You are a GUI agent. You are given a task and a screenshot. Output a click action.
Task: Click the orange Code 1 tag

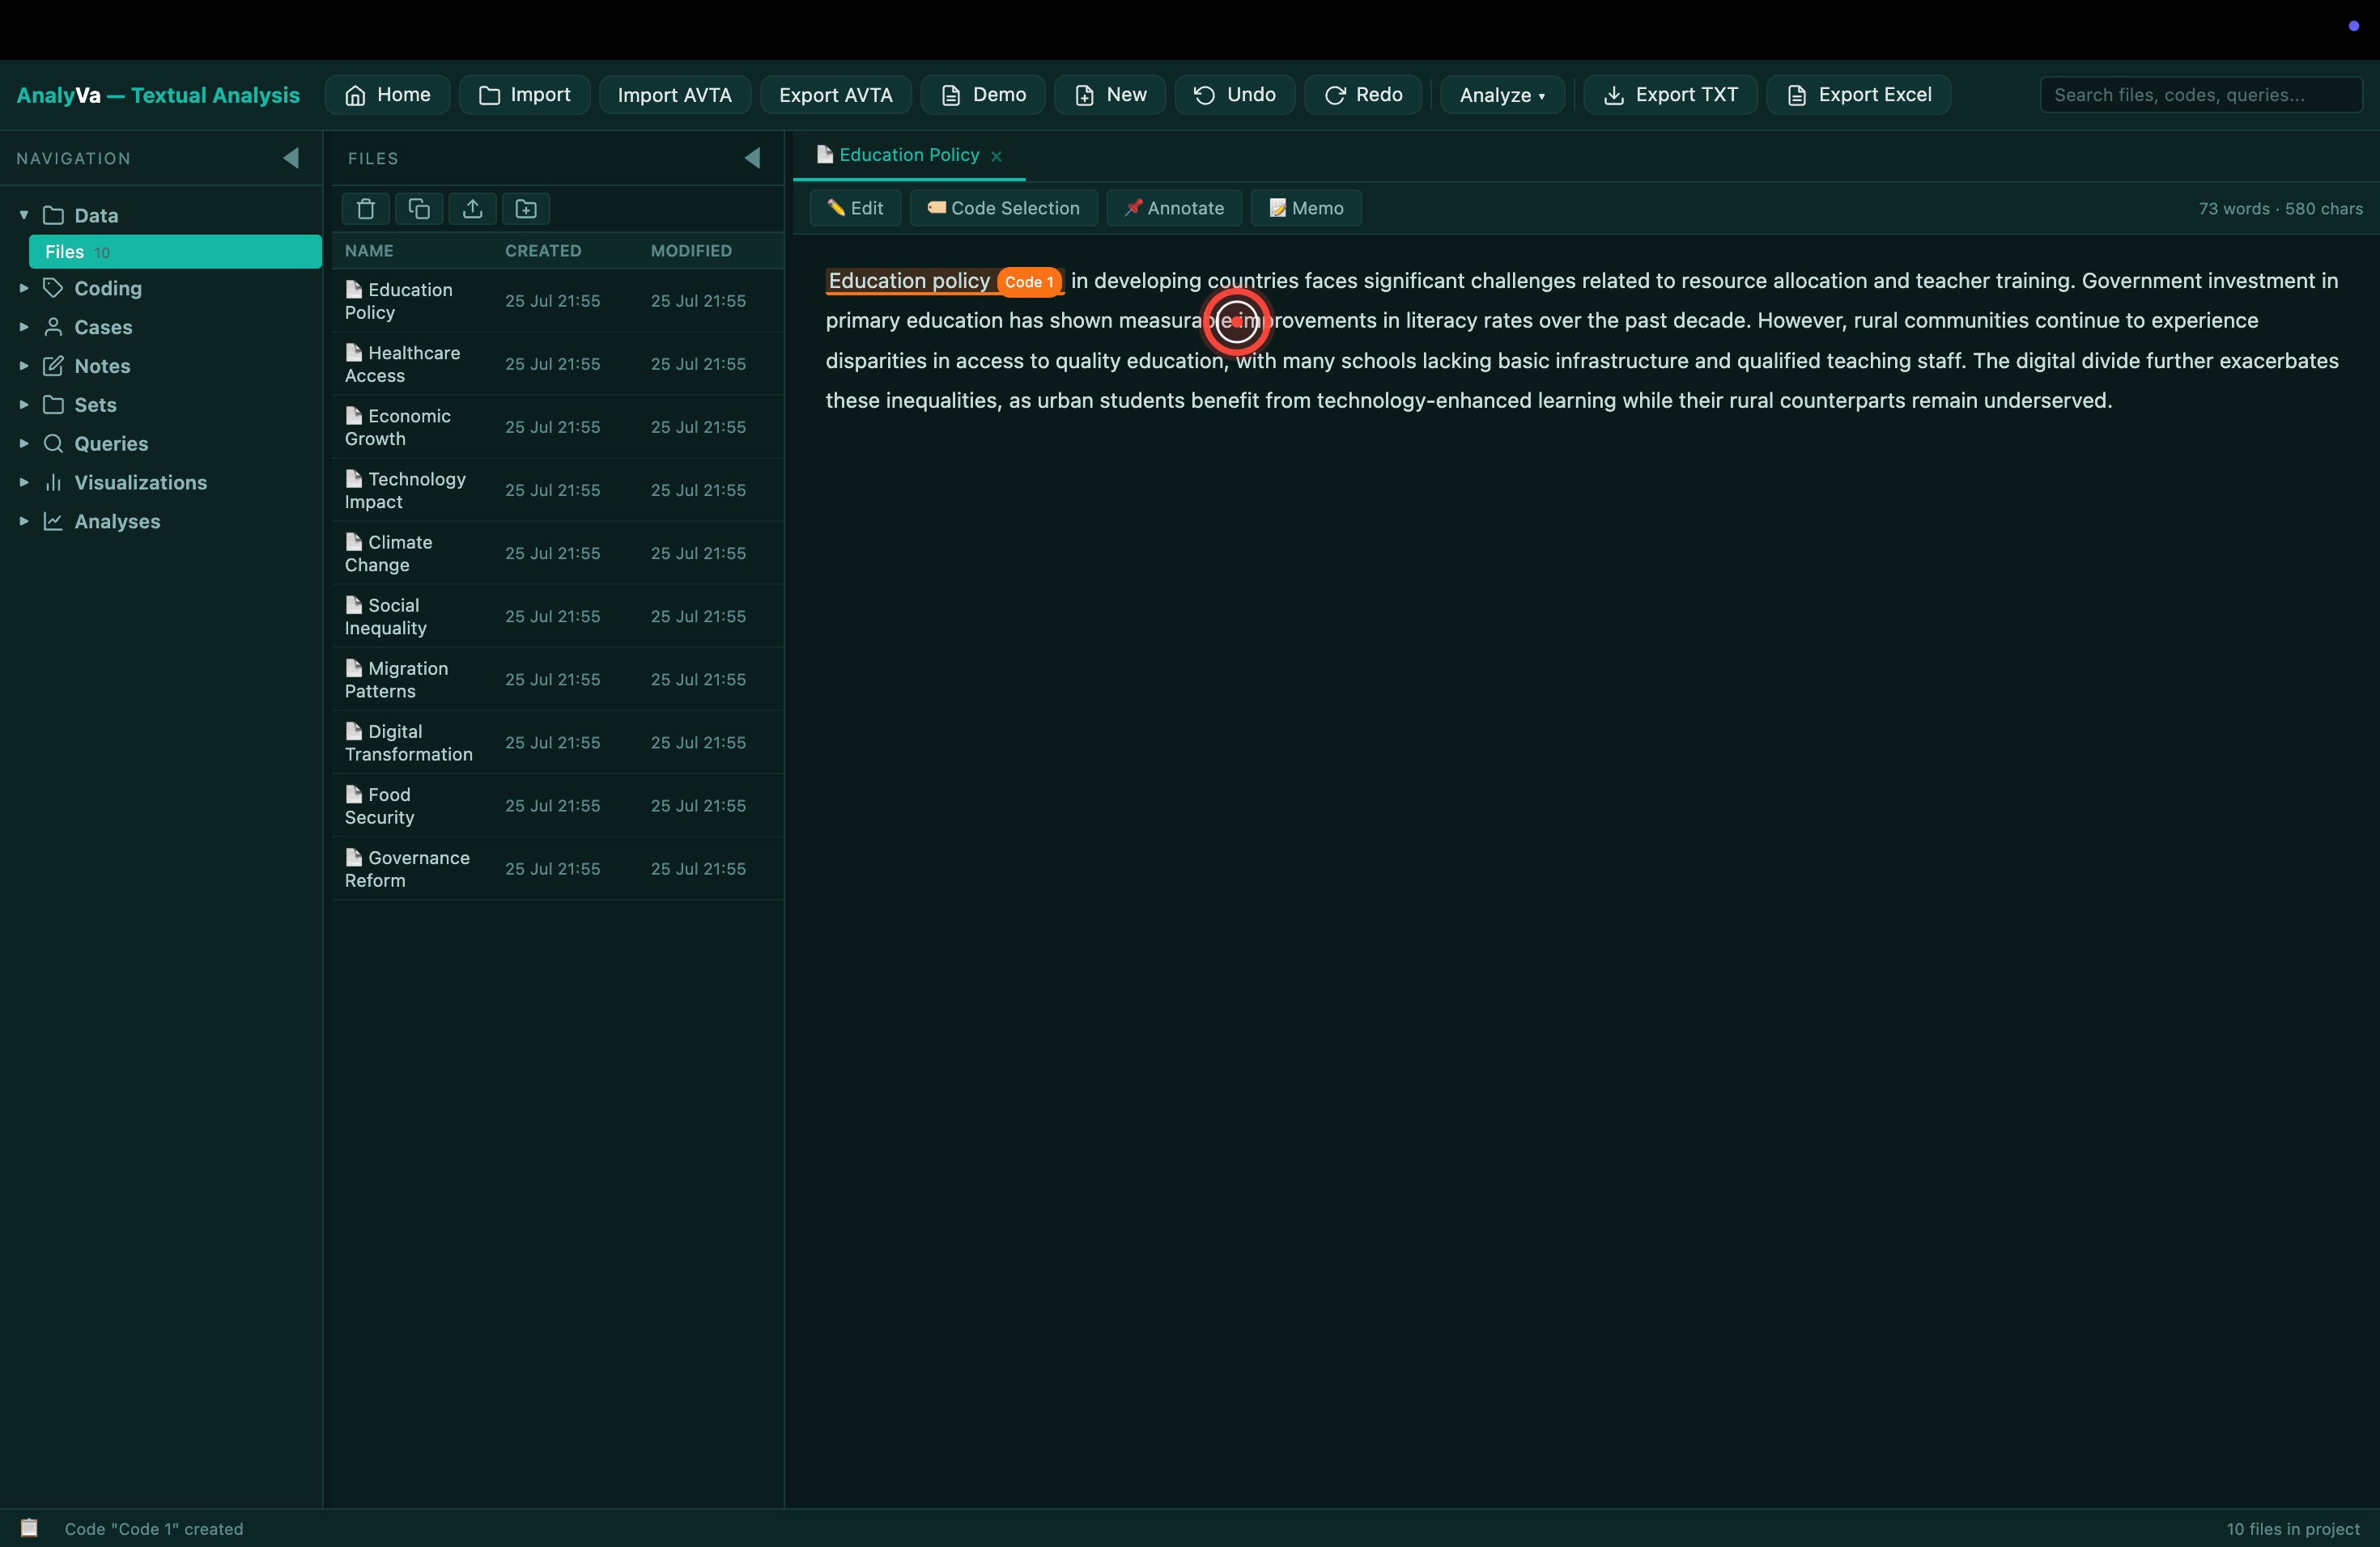tap(1029, 282)
